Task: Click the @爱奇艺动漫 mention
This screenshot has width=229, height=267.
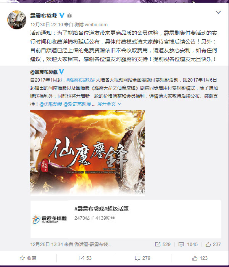Action: [77, 104]
